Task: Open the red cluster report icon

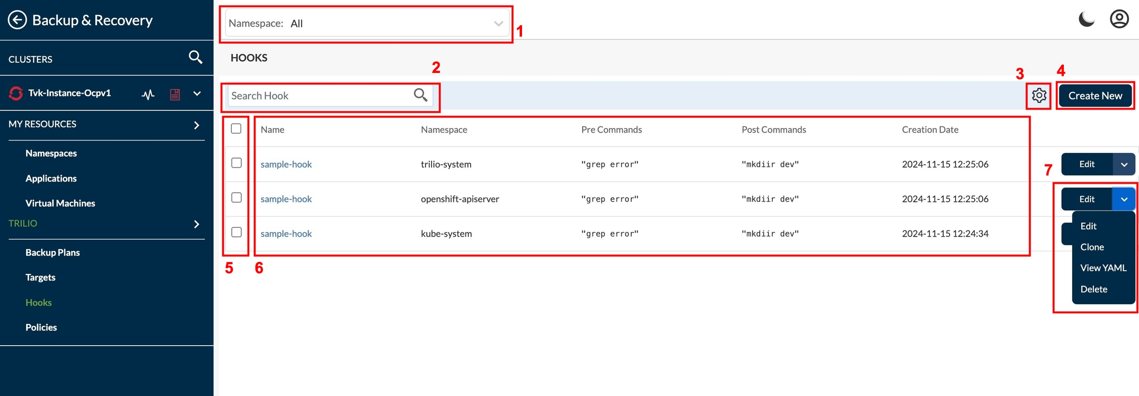Action: click(x=175, y=94)
